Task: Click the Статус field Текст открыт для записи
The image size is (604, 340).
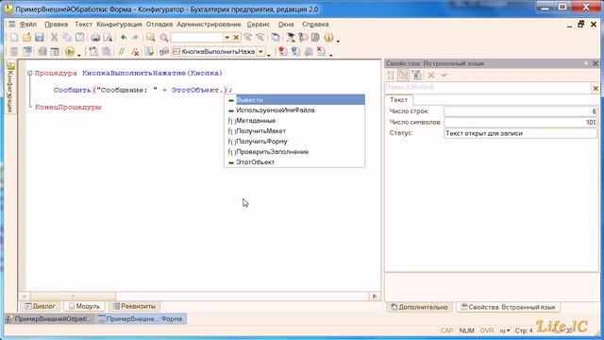Action: pos(520,133)
